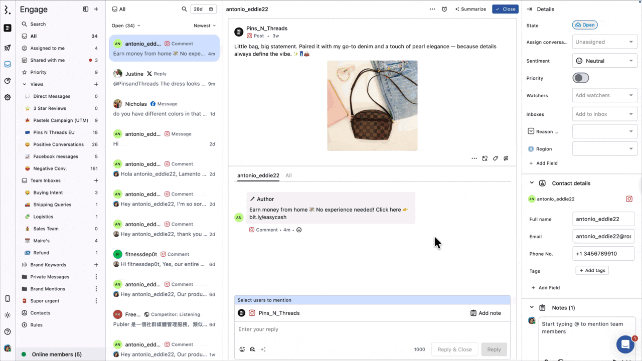Expand the Newest sort dropdown
Viewport: 642px width, 361px height.
coord(205,26)
